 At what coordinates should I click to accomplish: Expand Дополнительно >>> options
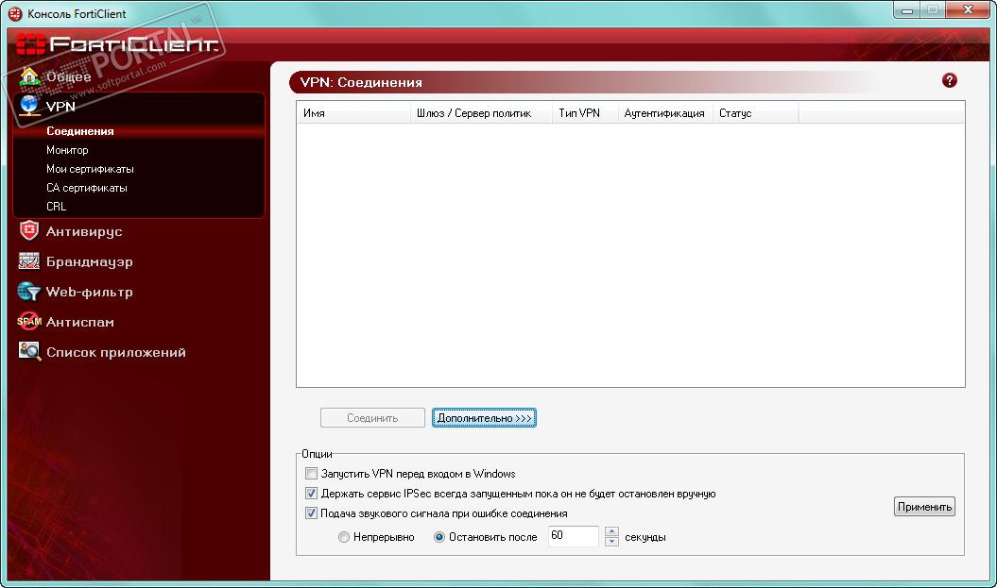[x=484, y=418]
